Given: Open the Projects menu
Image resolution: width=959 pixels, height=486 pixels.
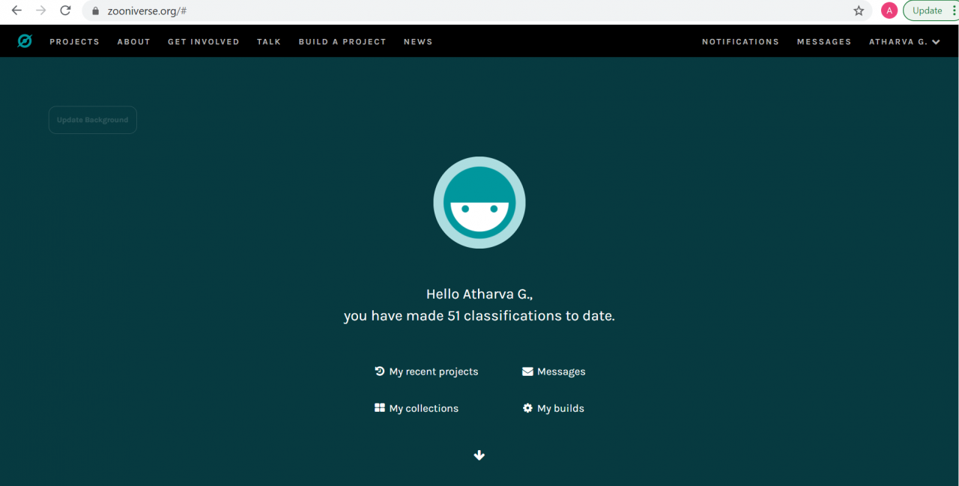Looking at the screenshot, I should [x=74, y=42].
